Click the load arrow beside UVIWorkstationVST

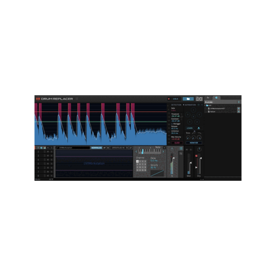point(239,109)
